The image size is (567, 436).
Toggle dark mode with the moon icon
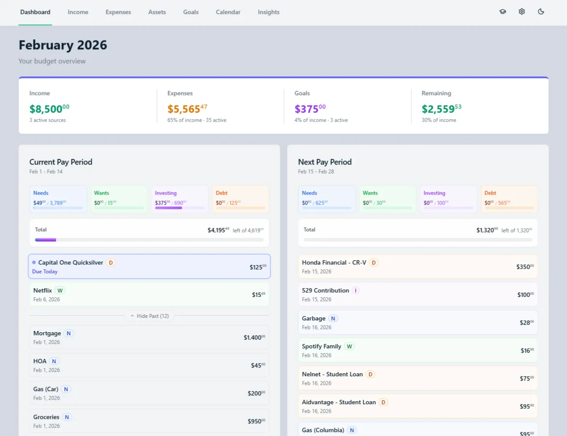point(541,12)
